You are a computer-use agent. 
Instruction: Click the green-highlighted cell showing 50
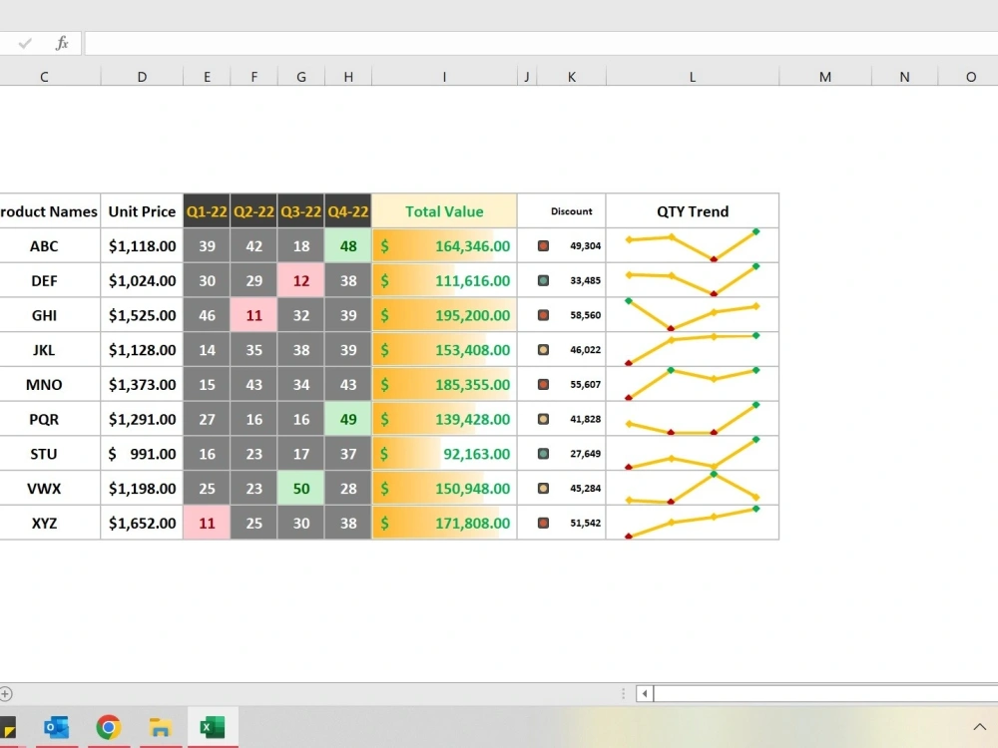[300, 488]
